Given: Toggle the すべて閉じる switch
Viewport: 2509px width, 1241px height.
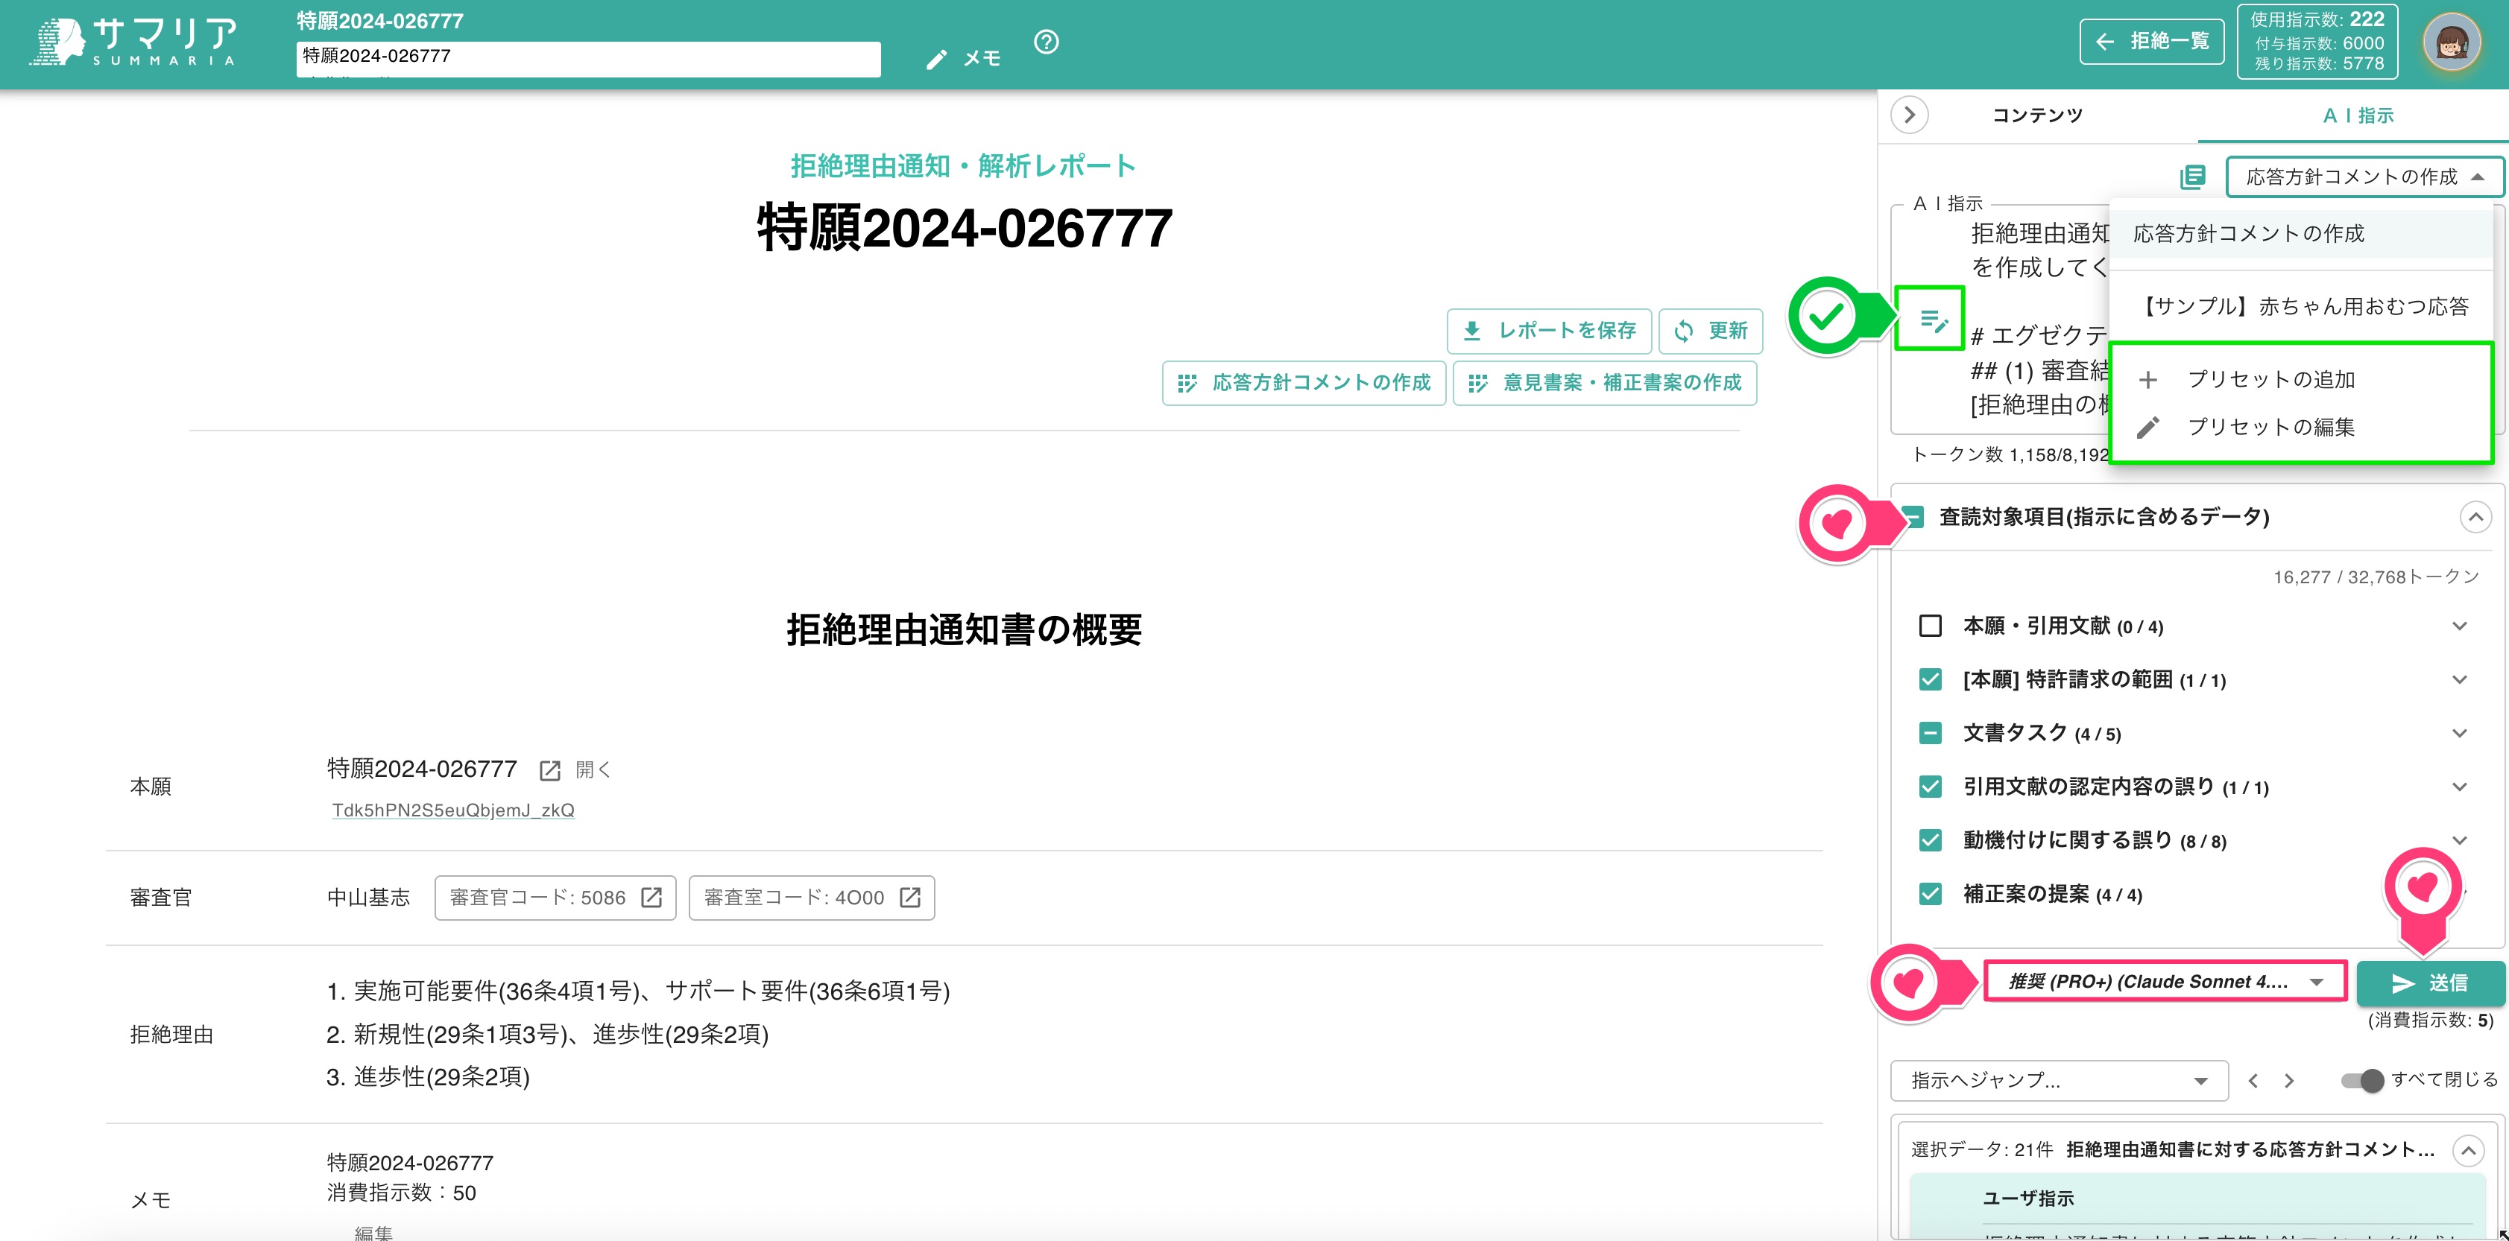Looking at the screenshot, I should pyautogui.click(x=2363, y=1080).
